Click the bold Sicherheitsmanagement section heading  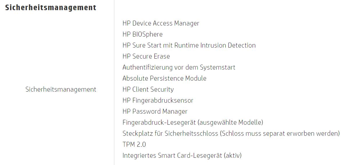[51, 8]
